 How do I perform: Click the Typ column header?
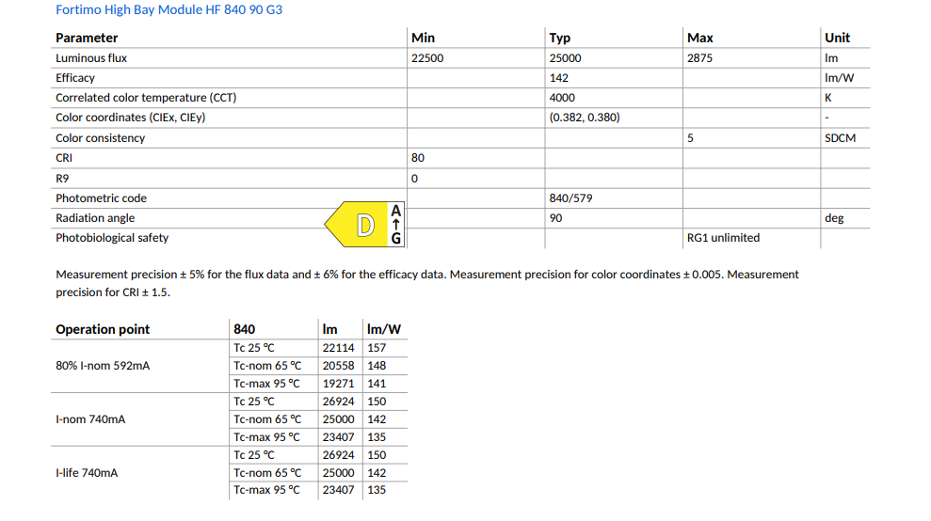pyautogui.click(x=560, y=38)
